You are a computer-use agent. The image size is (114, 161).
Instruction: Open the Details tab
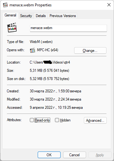[41, 16]
